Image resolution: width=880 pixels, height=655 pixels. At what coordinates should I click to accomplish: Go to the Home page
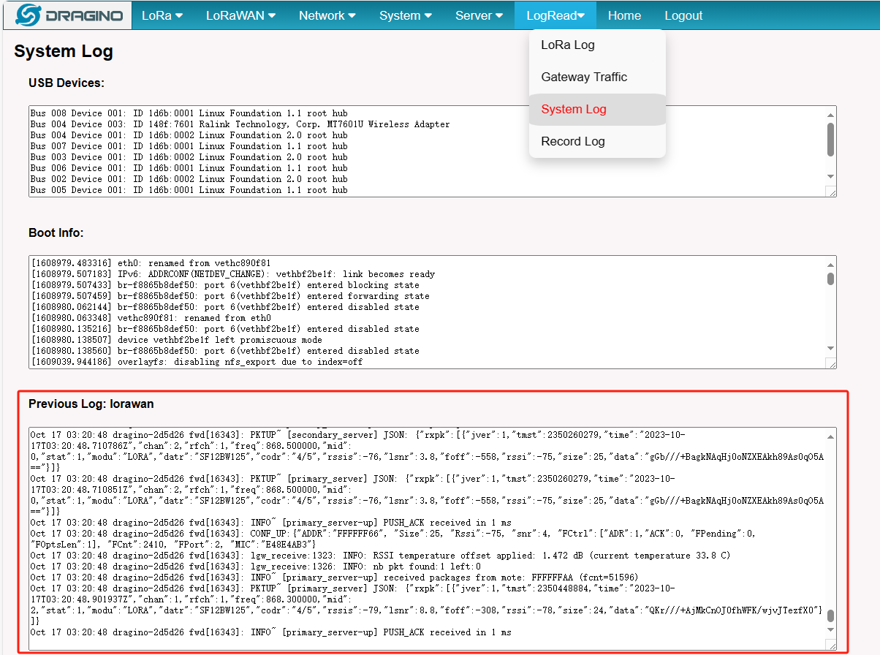[x=624, y=15]
